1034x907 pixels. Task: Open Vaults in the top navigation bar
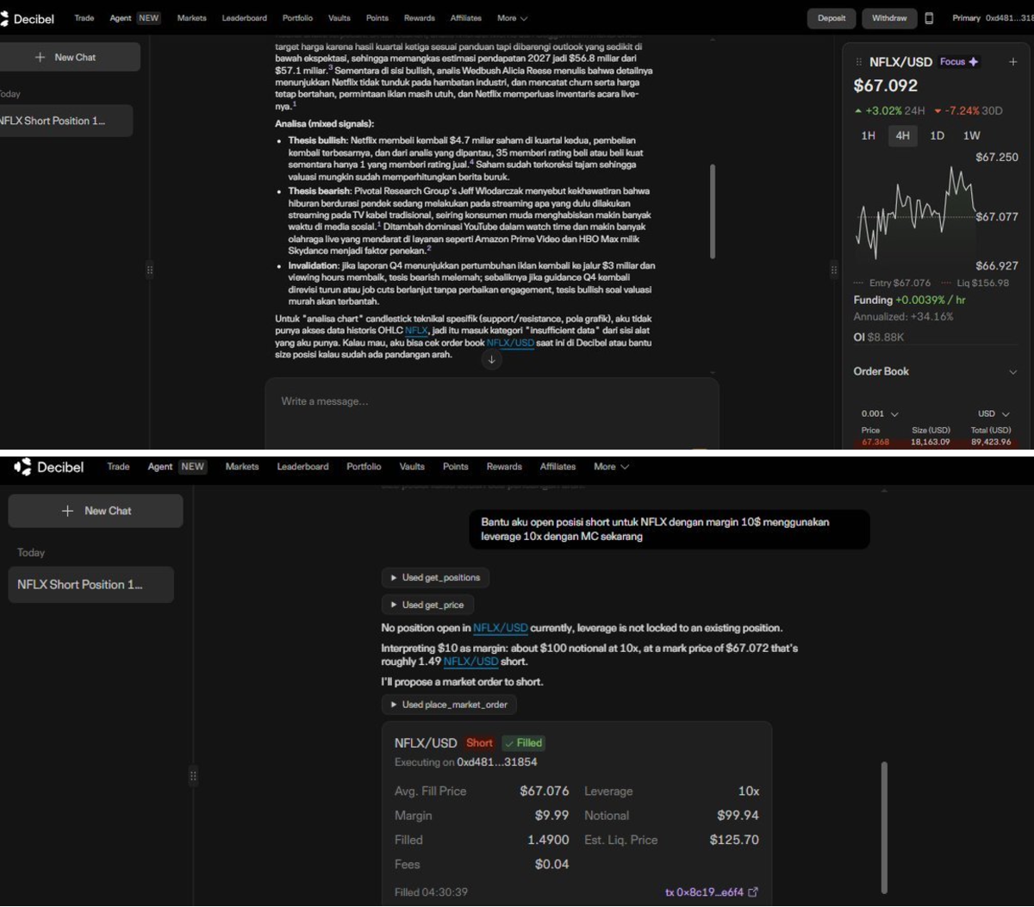pos(339,18)
